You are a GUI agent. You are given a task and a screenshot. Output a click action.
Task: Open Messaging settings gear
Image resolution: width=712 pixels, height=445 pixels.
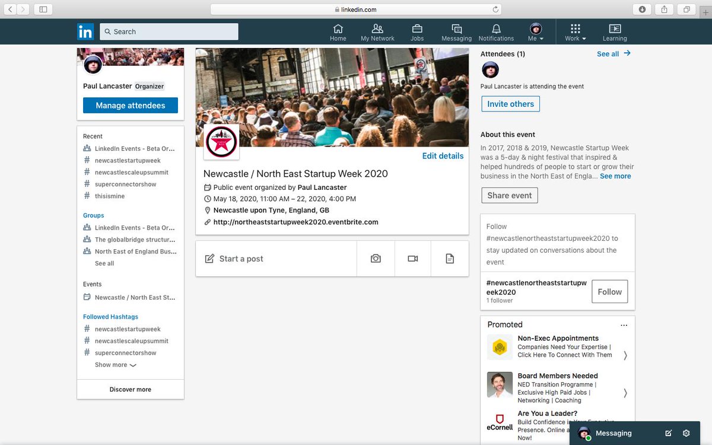pos(686,433)
